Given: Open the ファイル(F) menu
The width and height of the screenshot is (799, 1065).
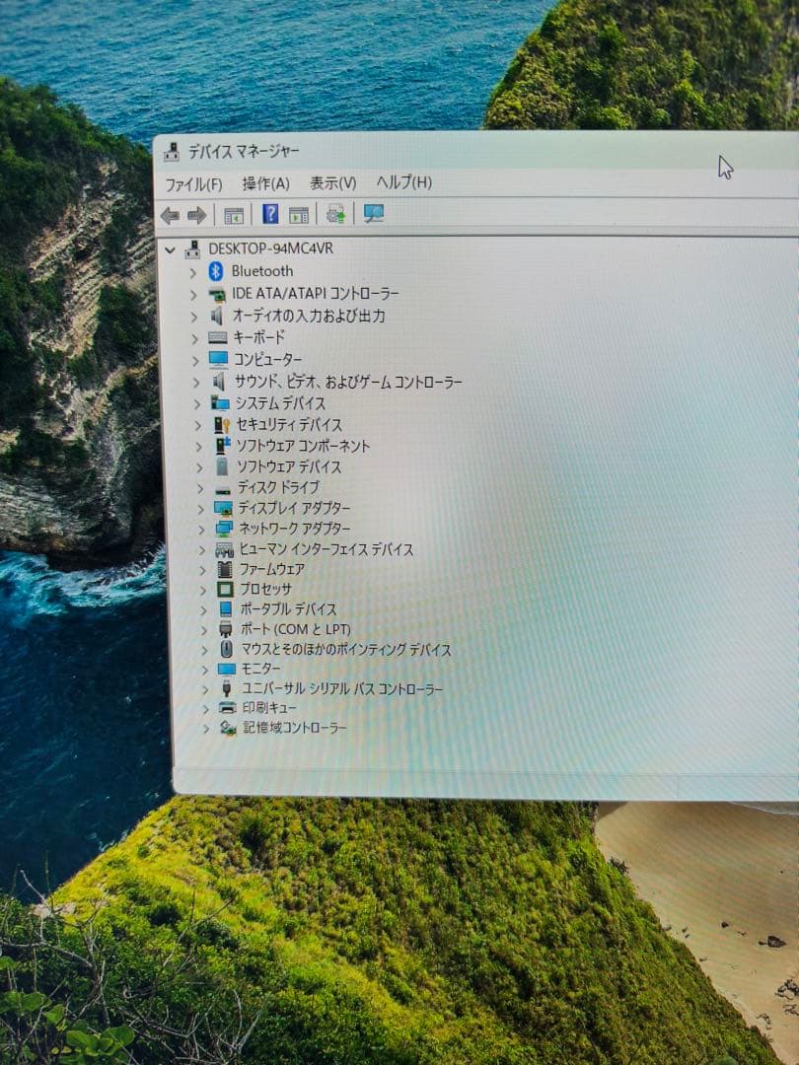Looking at the screenshot, I should pyautogui.click(x=192, y=182).
